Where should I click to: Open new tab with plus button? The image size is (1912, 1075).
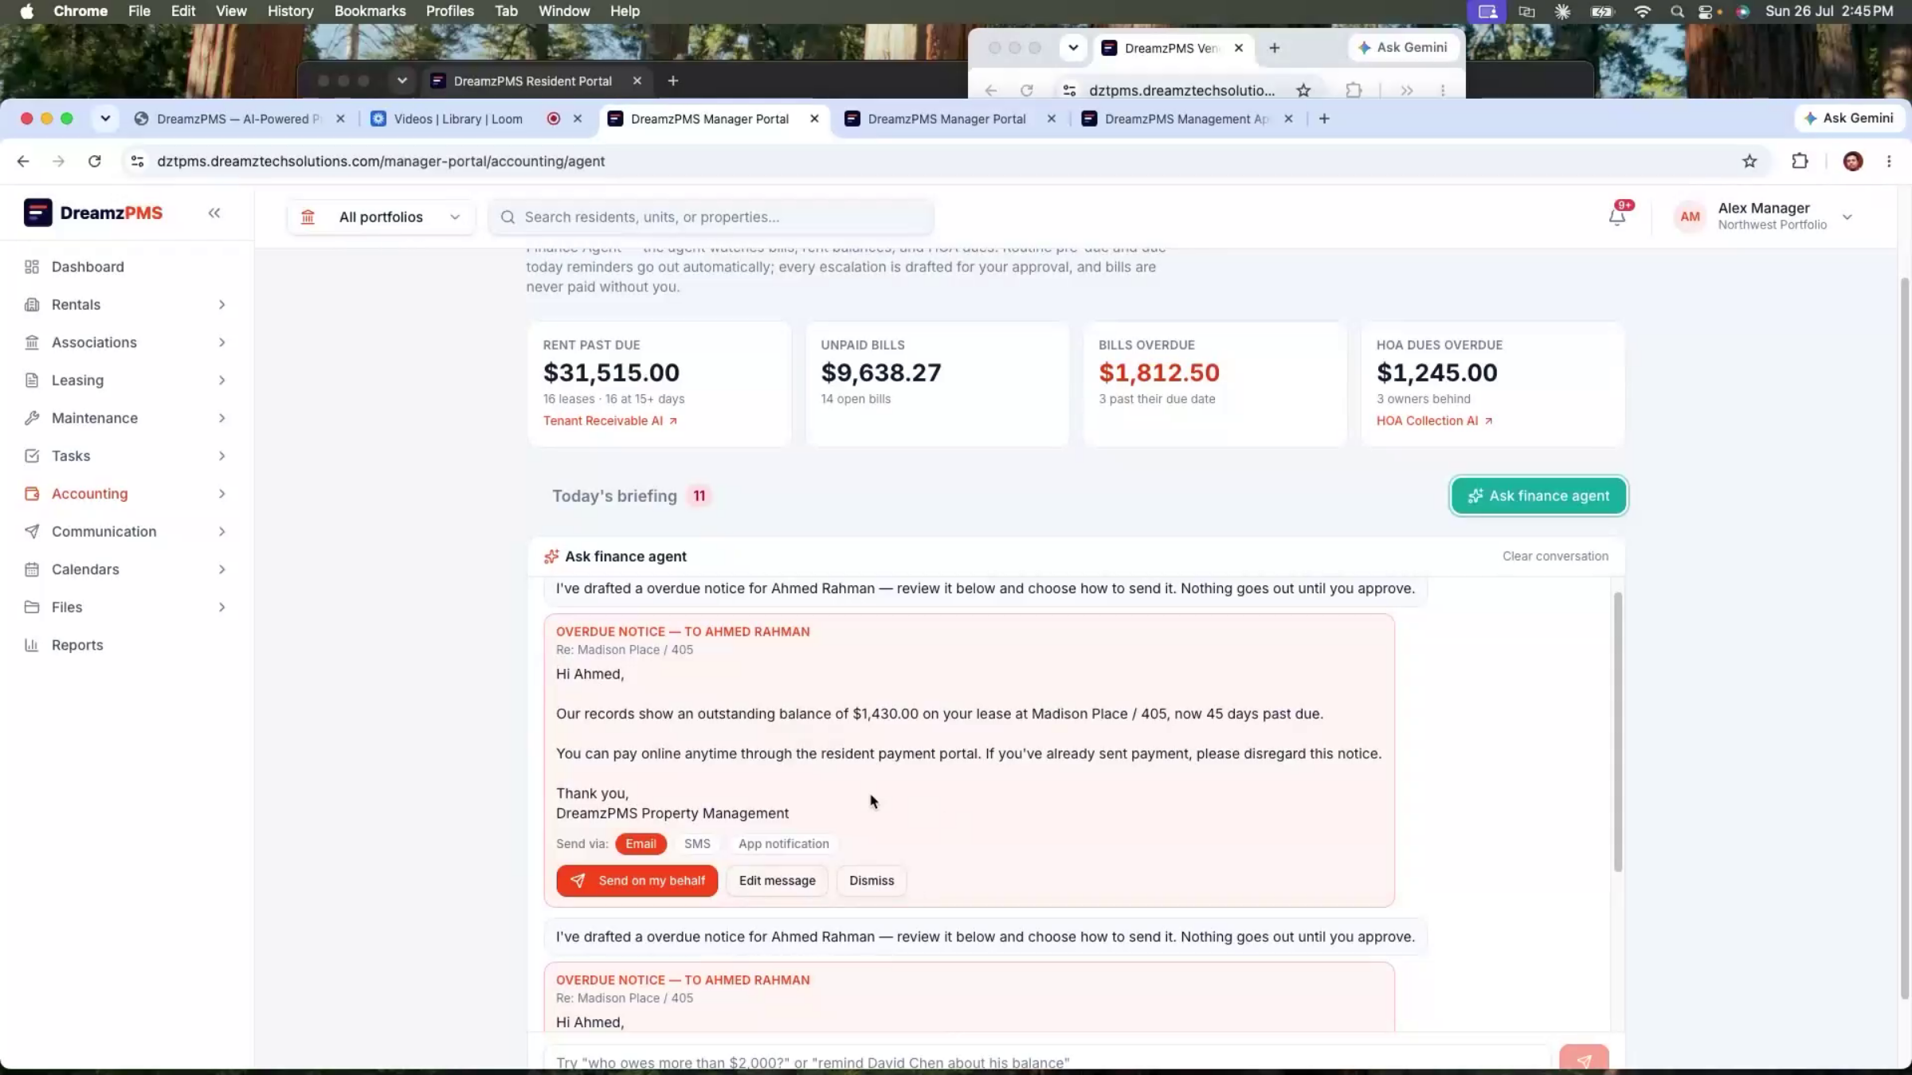click(1324, 119)
